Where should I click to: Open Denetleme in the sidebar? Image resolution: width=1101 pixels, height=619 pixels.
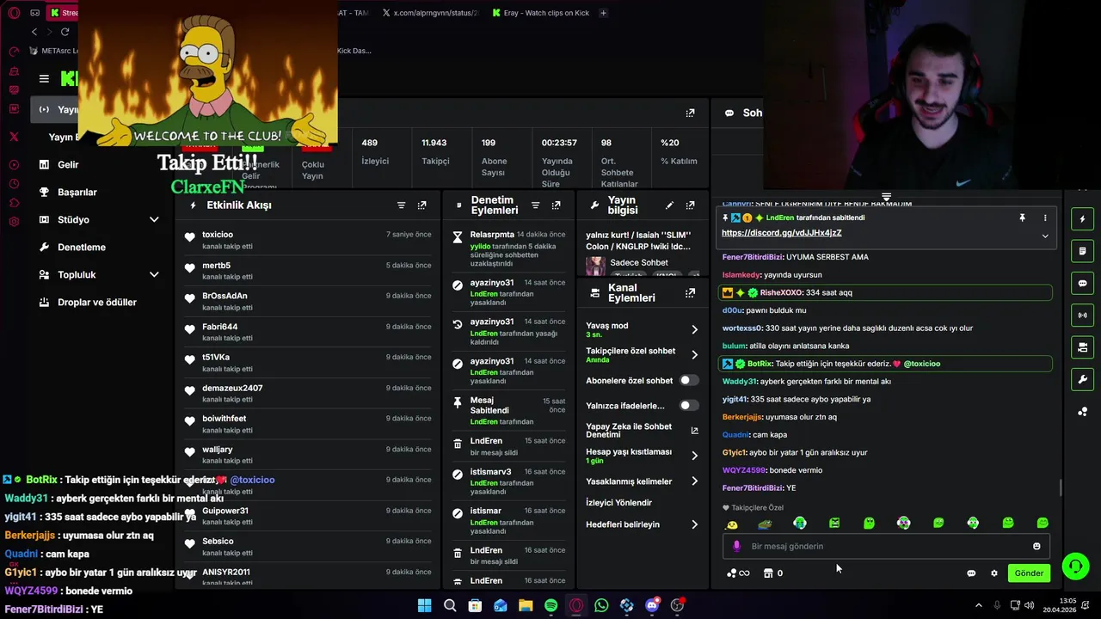pyautogui.click(x=82, y=248)
